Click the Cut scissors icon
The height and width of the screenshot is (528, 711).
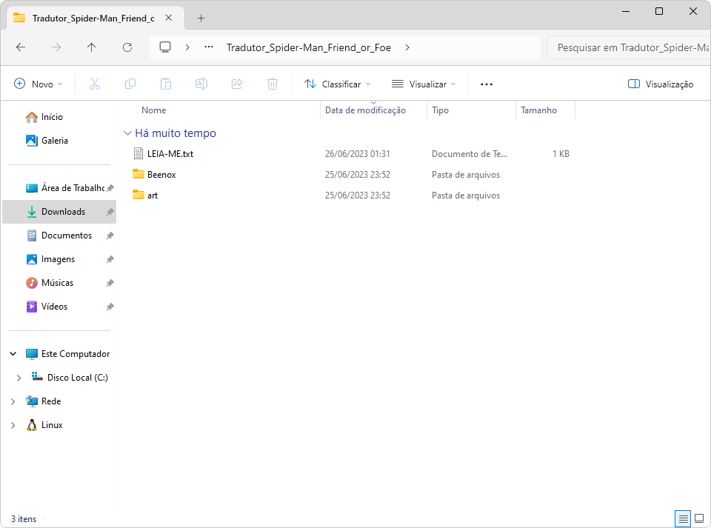pyautogui.click(x=94, y=84)
